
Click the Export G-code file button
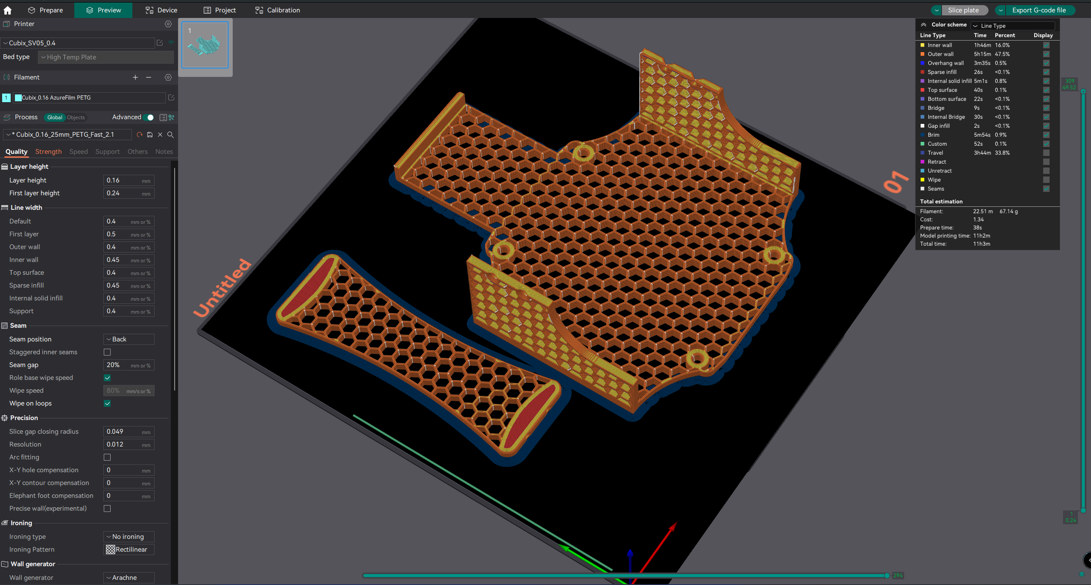[1038, 10]
